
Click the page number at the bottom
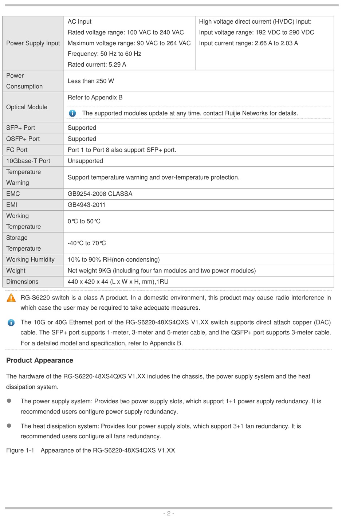169,513
